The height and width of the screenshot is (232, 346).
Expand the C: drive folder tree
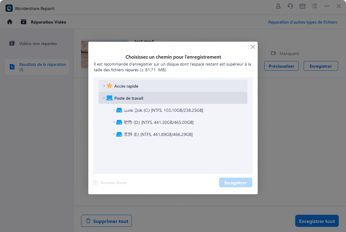(x=114, y=110)
